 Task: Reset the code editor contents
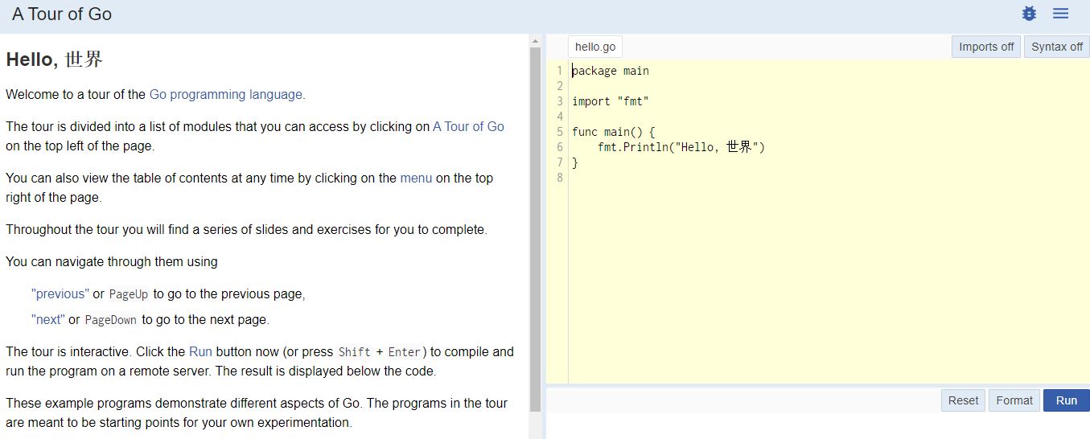click(x=963, y=400)
